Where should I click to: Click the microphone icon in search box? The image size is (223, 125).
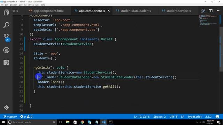[x=54, y=122]
